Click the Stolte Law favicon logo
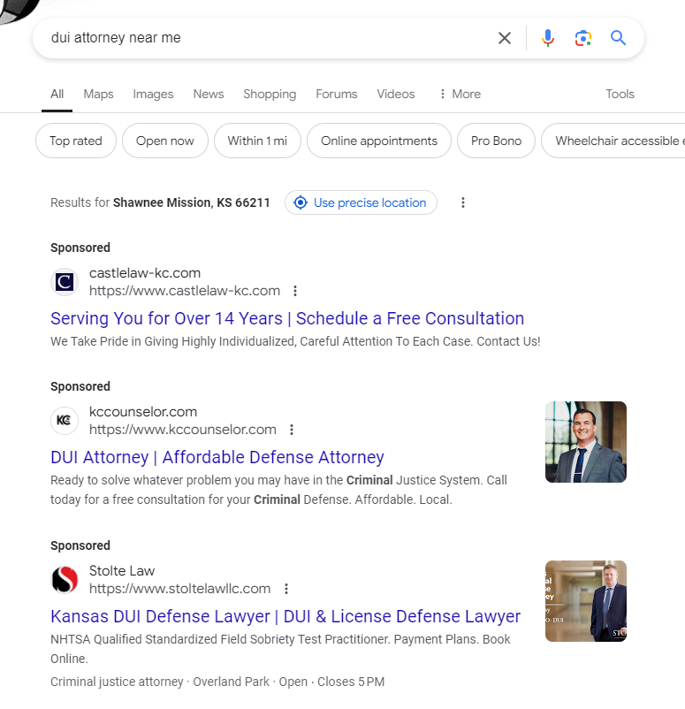The height and width of the screenshot is (709, 685). tap(65, 580)
